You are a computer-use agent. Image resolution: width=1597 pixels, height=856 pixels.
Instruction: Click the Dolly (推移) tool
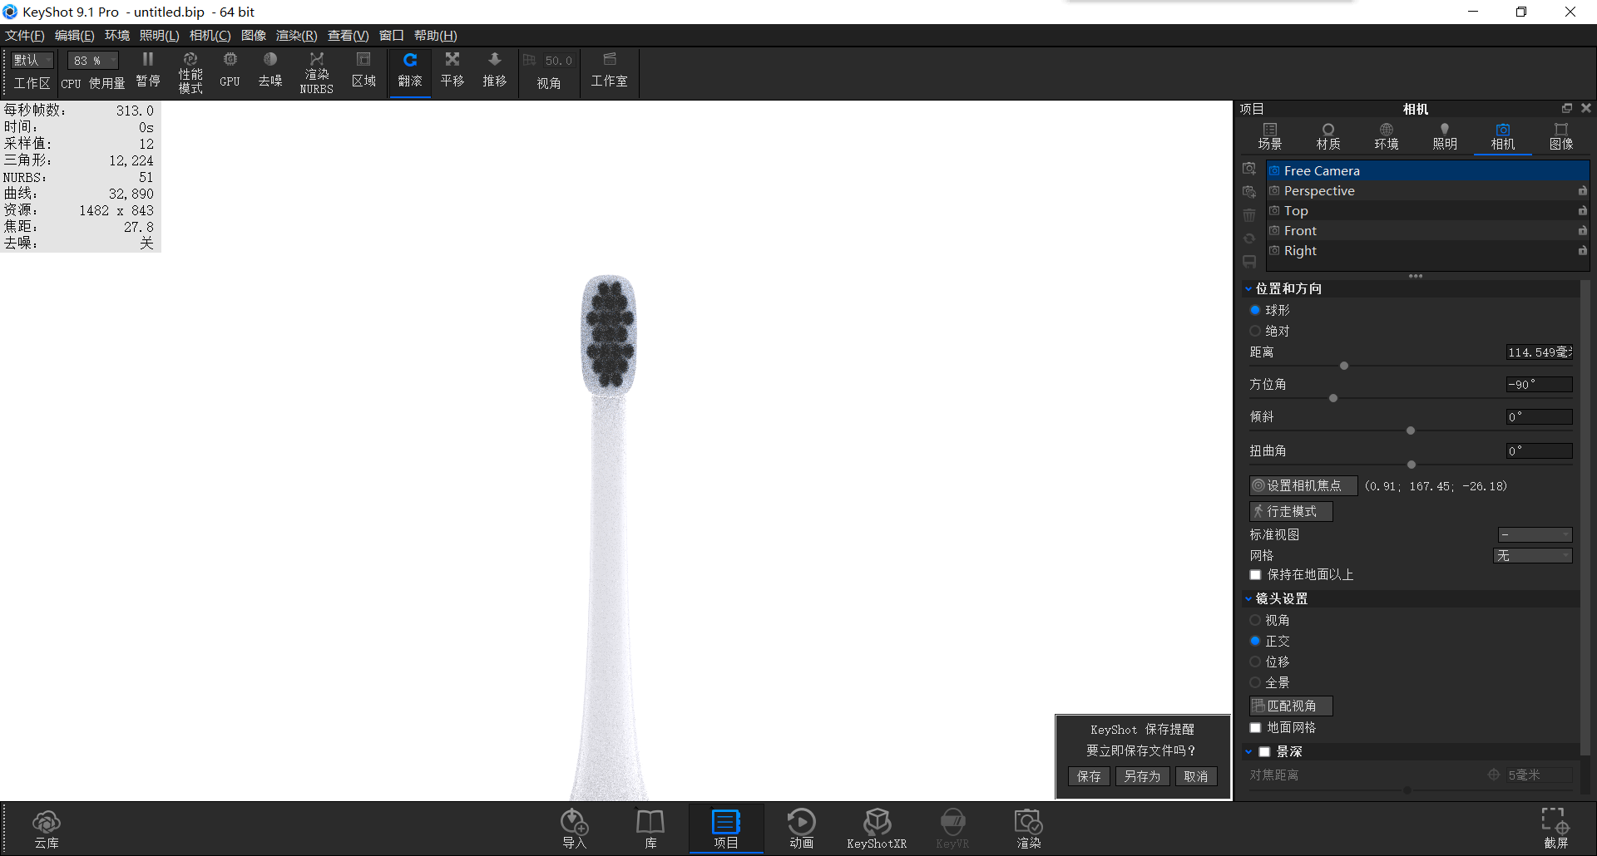494,71
